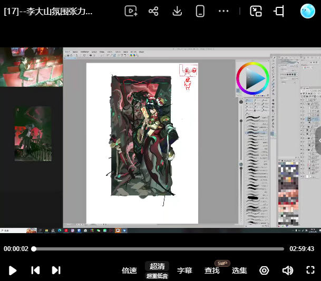Open the mobile phone icon in the top bar

click(200, 11)
